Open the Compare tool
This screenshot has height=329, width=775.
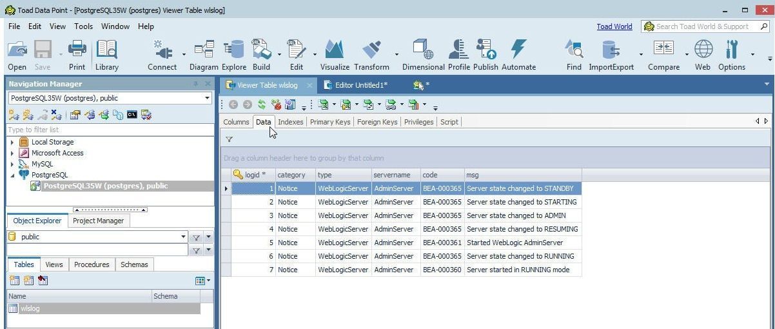pos(663,55)
